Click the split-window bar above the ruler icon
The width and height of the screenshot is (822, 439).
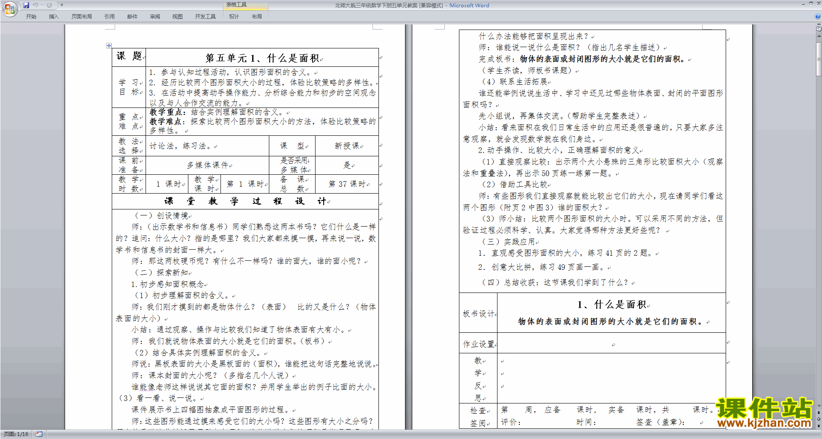click(x=819, y=25)
